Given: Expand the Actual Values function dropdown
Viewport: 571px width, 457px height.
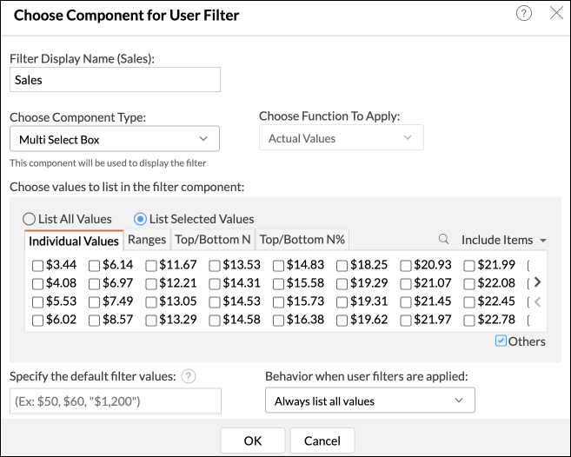Looking at the screenshot, I should 341,138.
